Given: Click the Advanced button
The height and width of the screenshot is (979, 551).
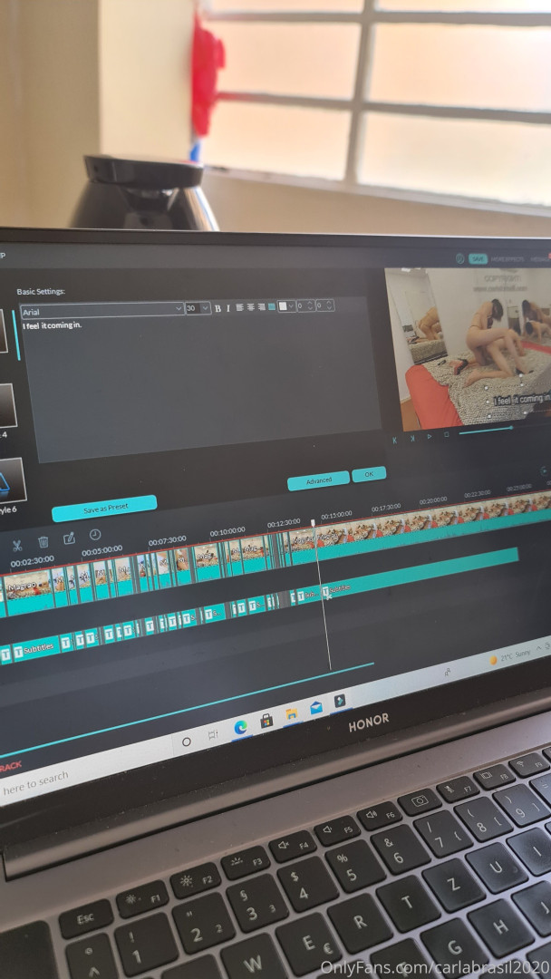Looking at the screenshot, I should pyautogui.click(x=318, y=481).
